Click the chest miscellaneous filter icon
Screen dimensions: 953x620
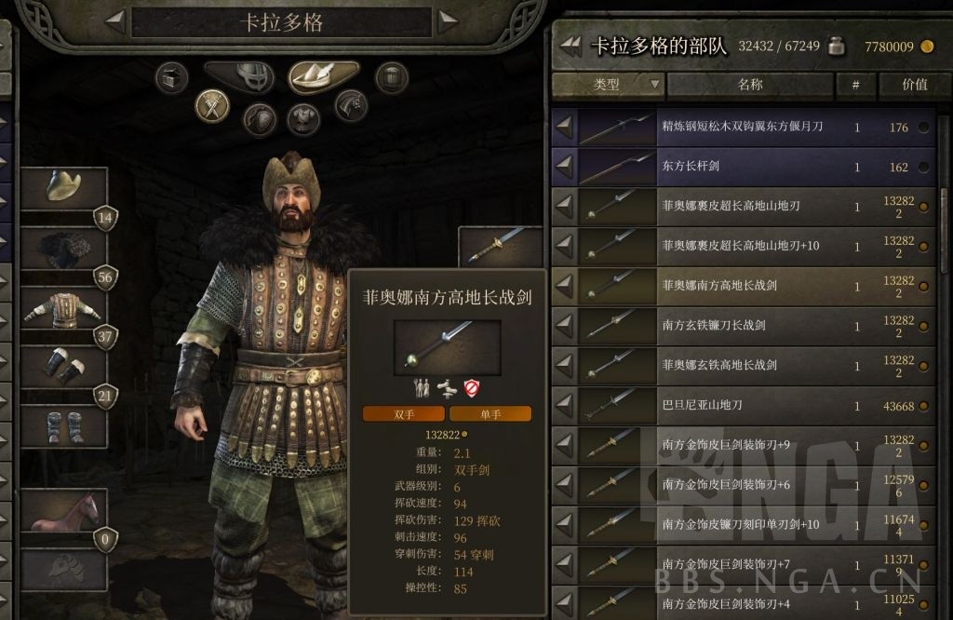pyautogui.click(x=171, y=78)
